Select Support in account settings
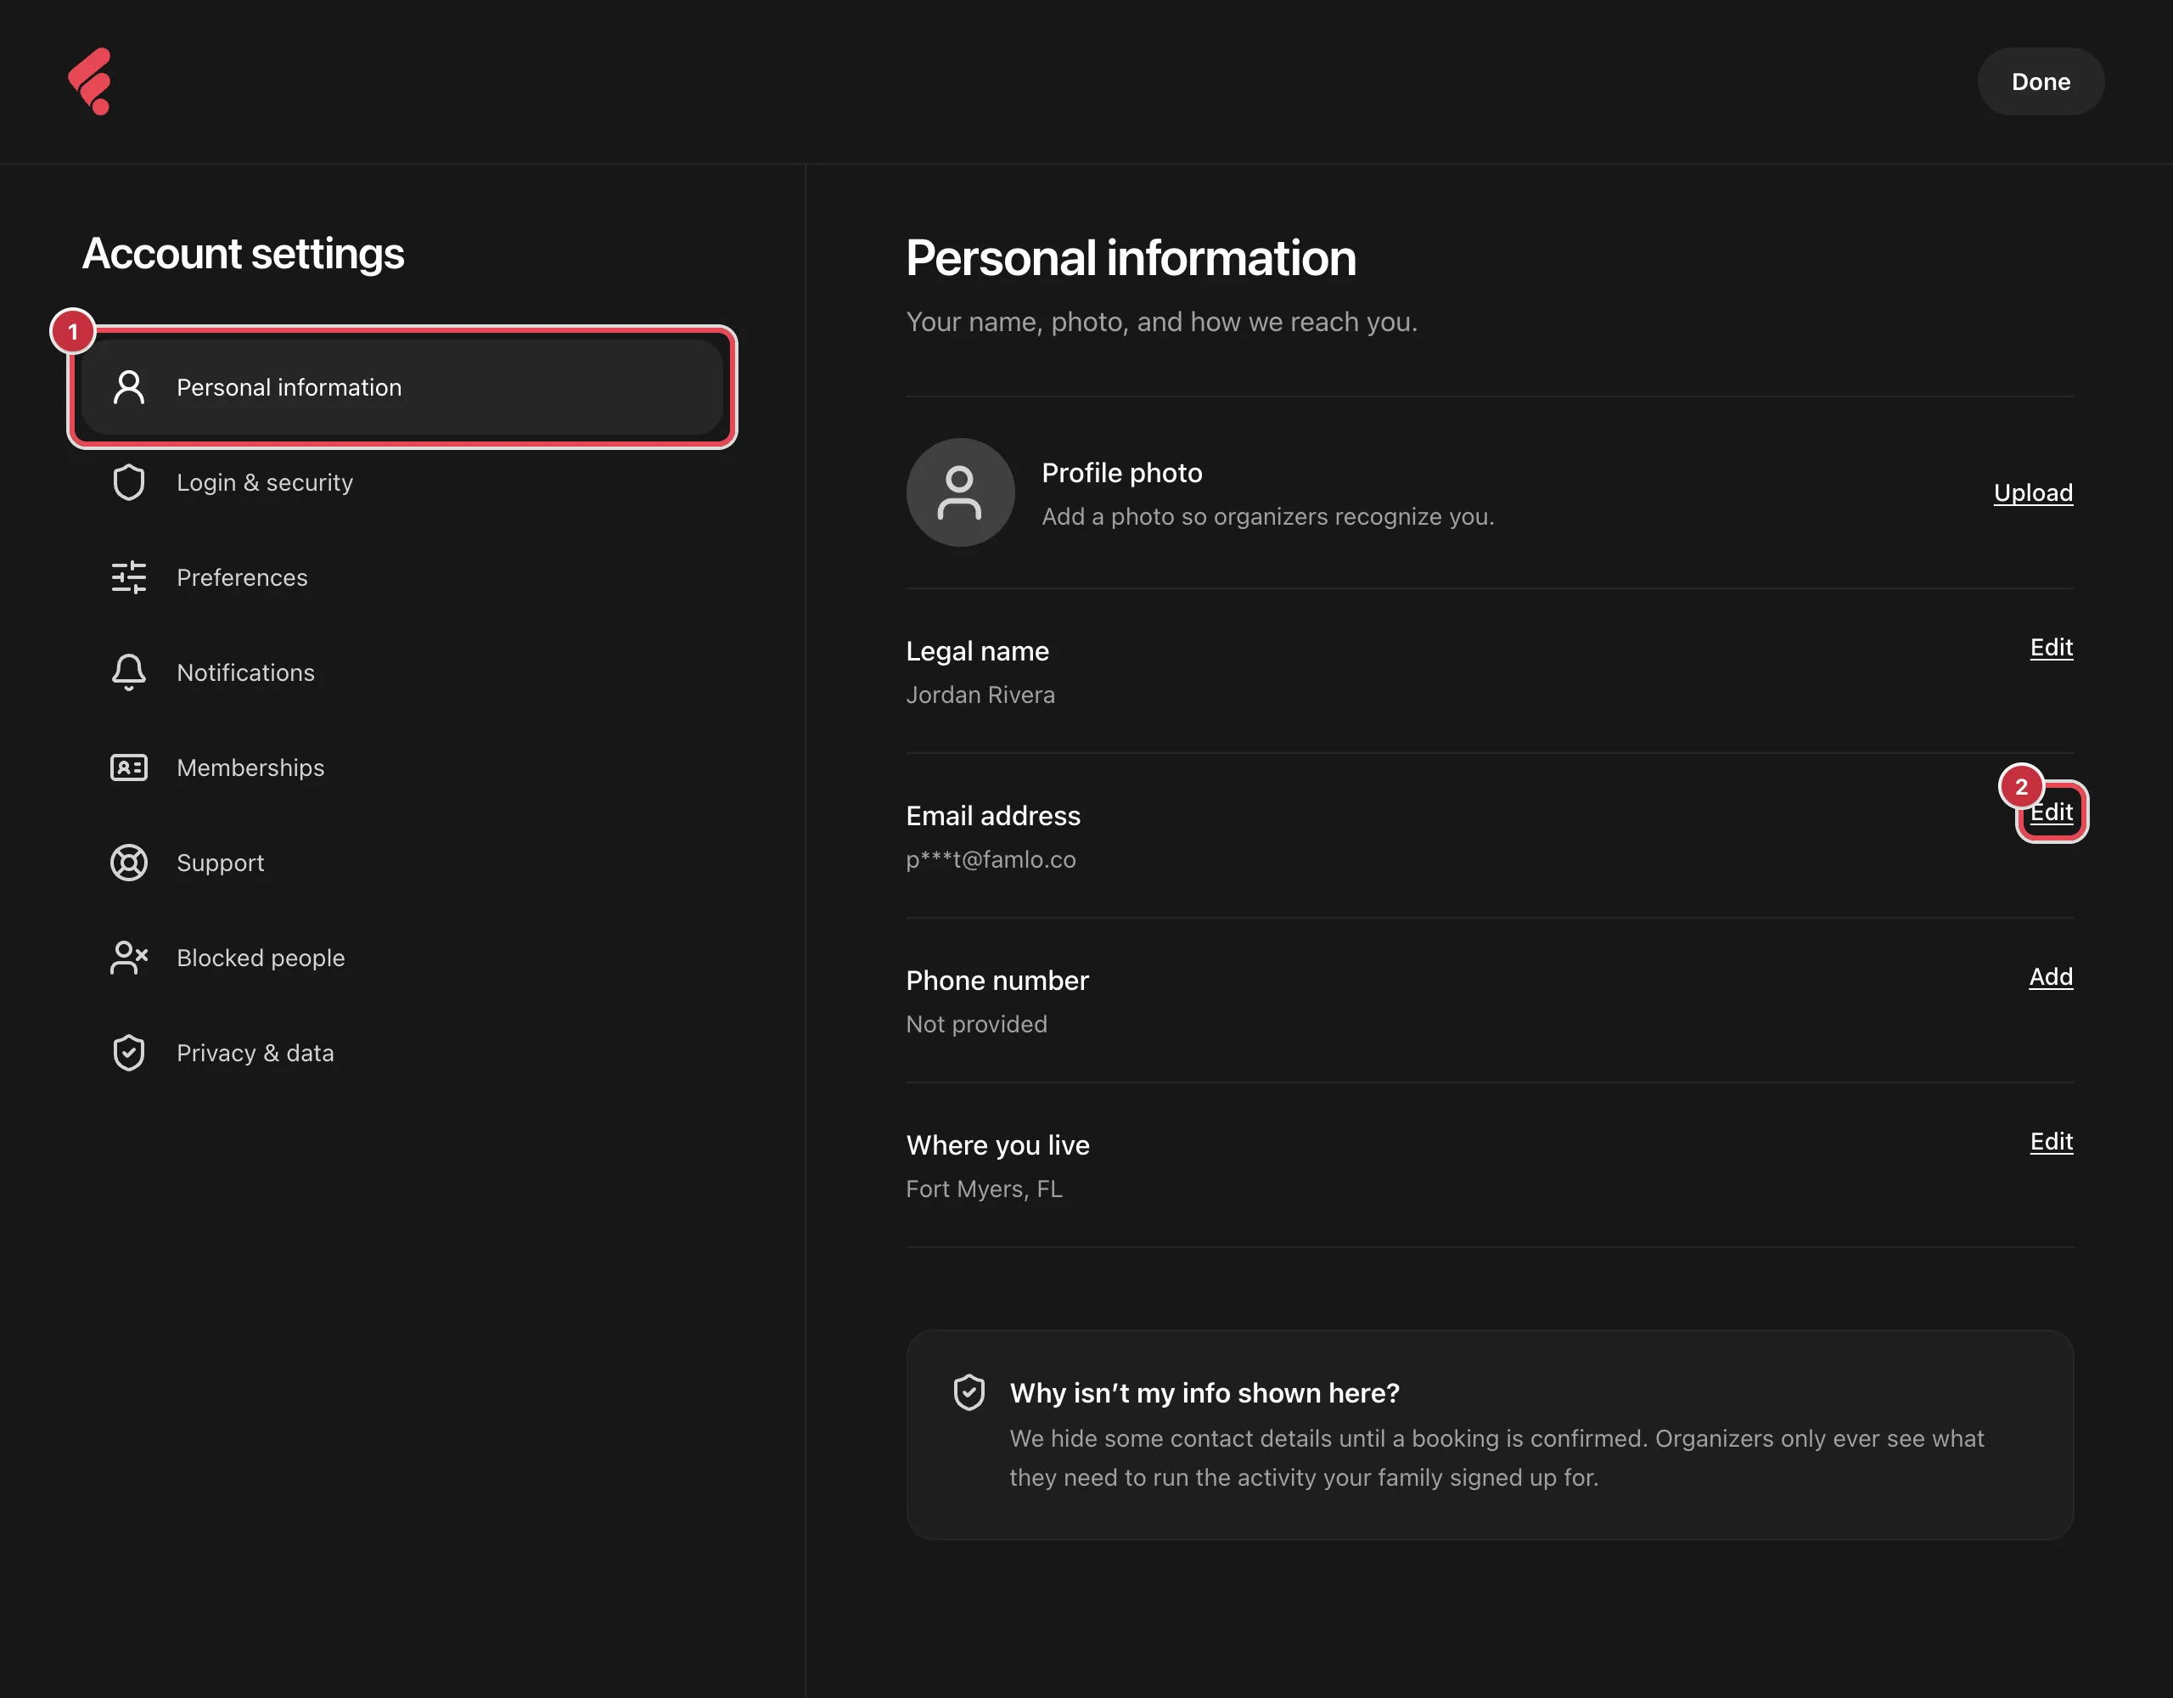 click(x=402, y=863)
